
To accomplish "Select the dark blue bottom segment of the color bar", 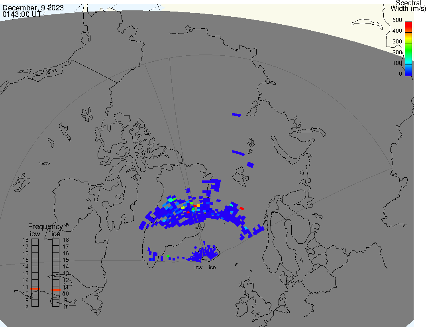I will pos(408,70).
